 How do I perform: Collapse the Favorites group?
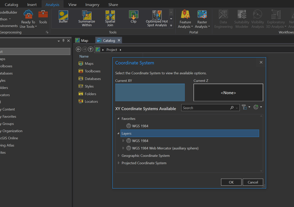point(118,119)
